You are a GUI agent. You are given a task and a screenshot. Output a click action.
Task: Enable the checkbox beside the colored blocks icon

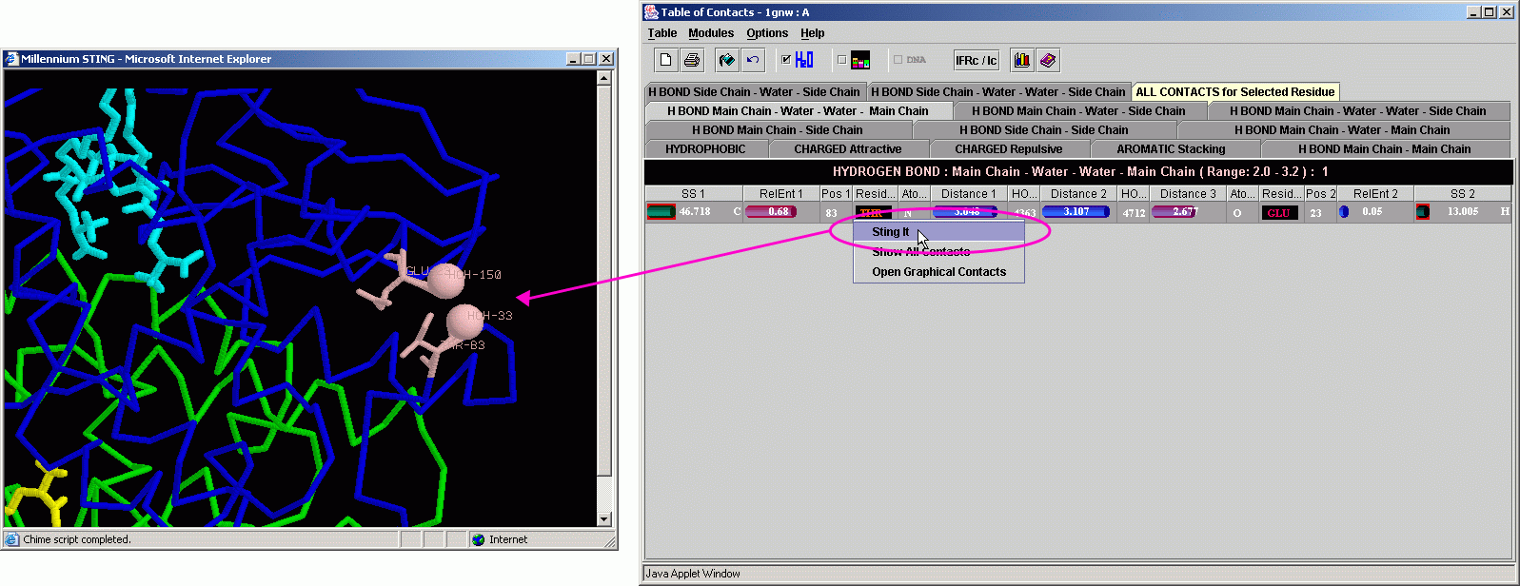[841, 59]
